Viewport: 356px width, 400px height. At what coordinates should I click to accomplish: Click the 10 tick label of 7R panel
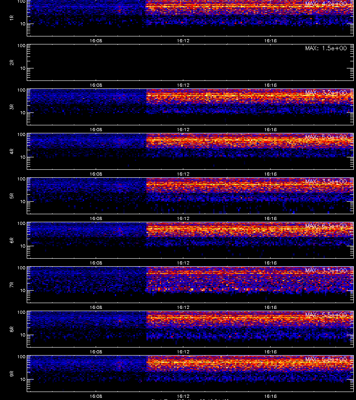point(23,291)
